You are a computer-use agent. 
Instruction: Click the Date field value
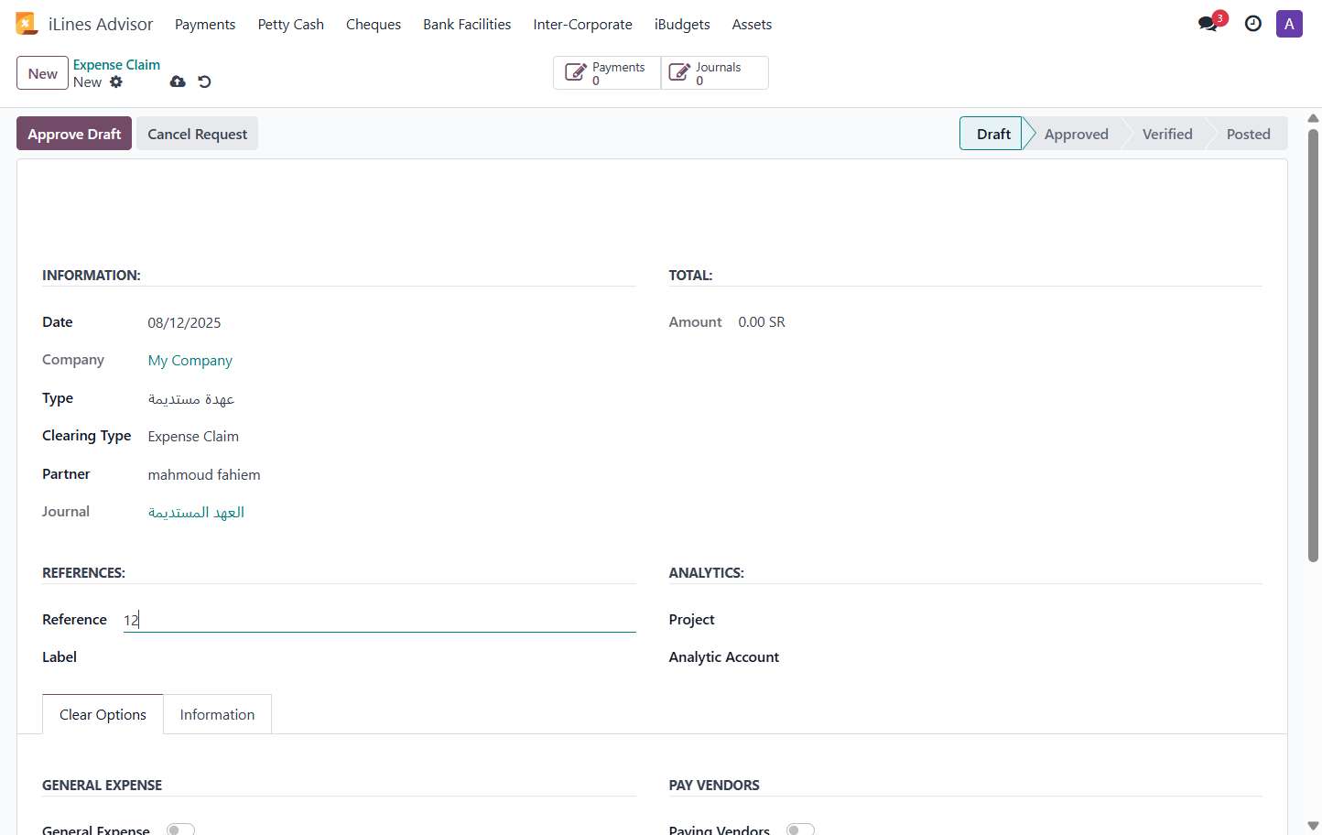[x=184, y=323]
